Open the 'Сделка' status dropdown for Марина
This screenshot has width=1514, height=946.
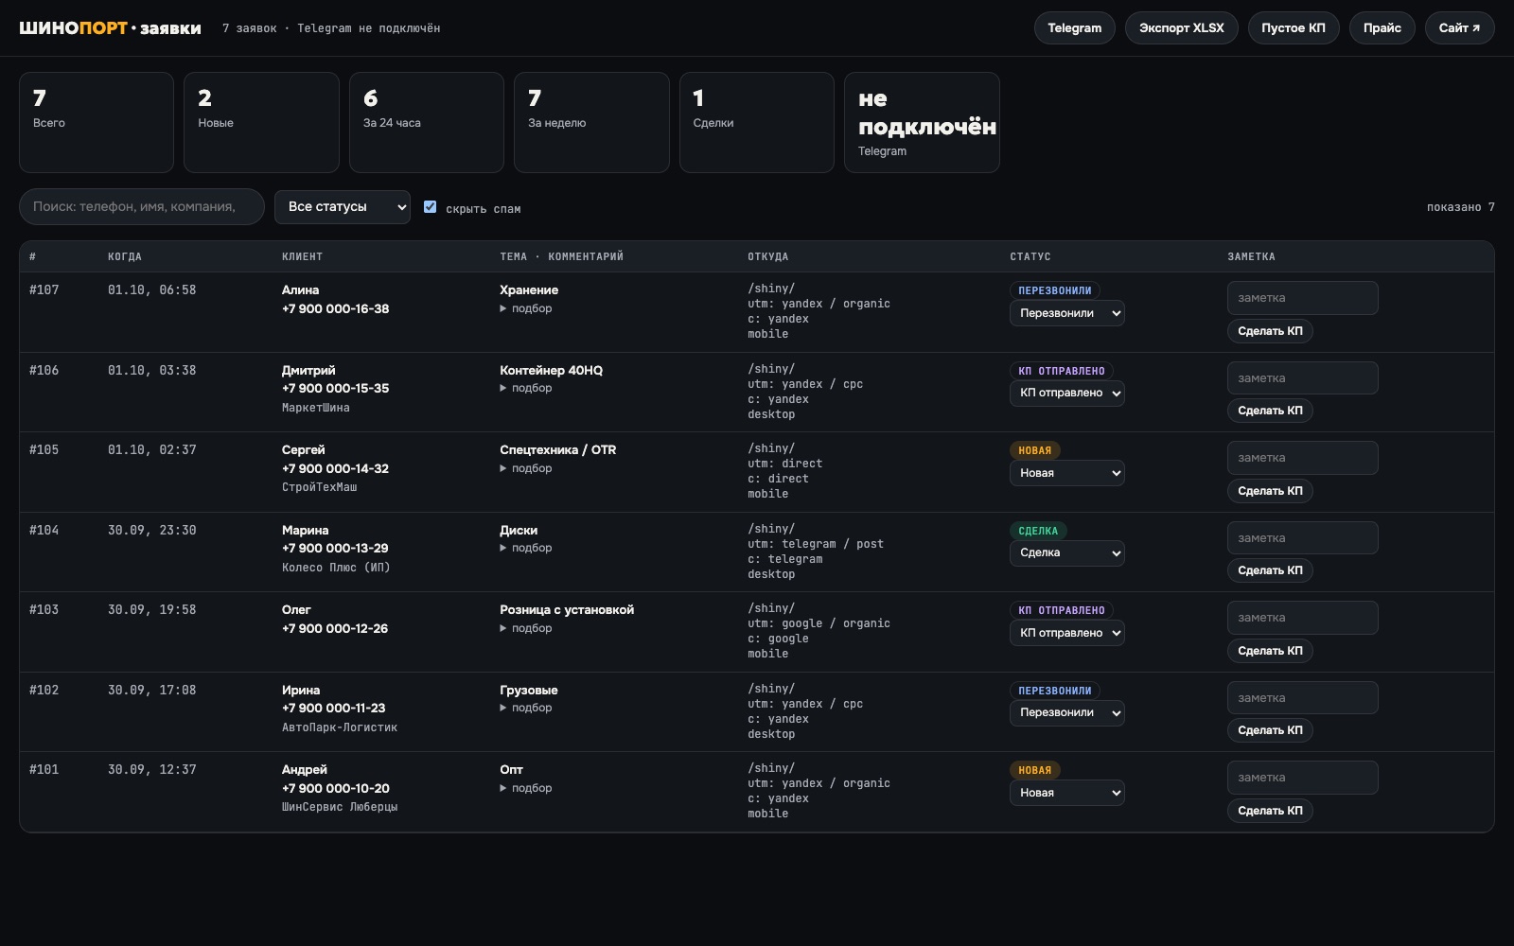[1066, 553]
